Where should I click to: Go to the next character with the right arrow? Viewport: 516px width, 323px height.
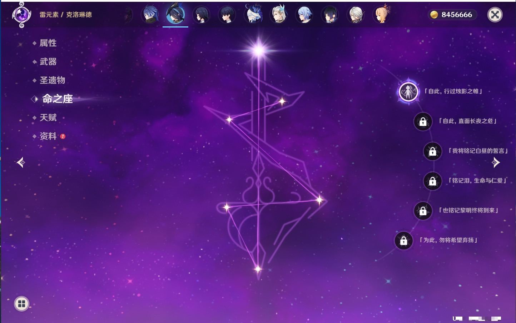click(x=496, y=163)
